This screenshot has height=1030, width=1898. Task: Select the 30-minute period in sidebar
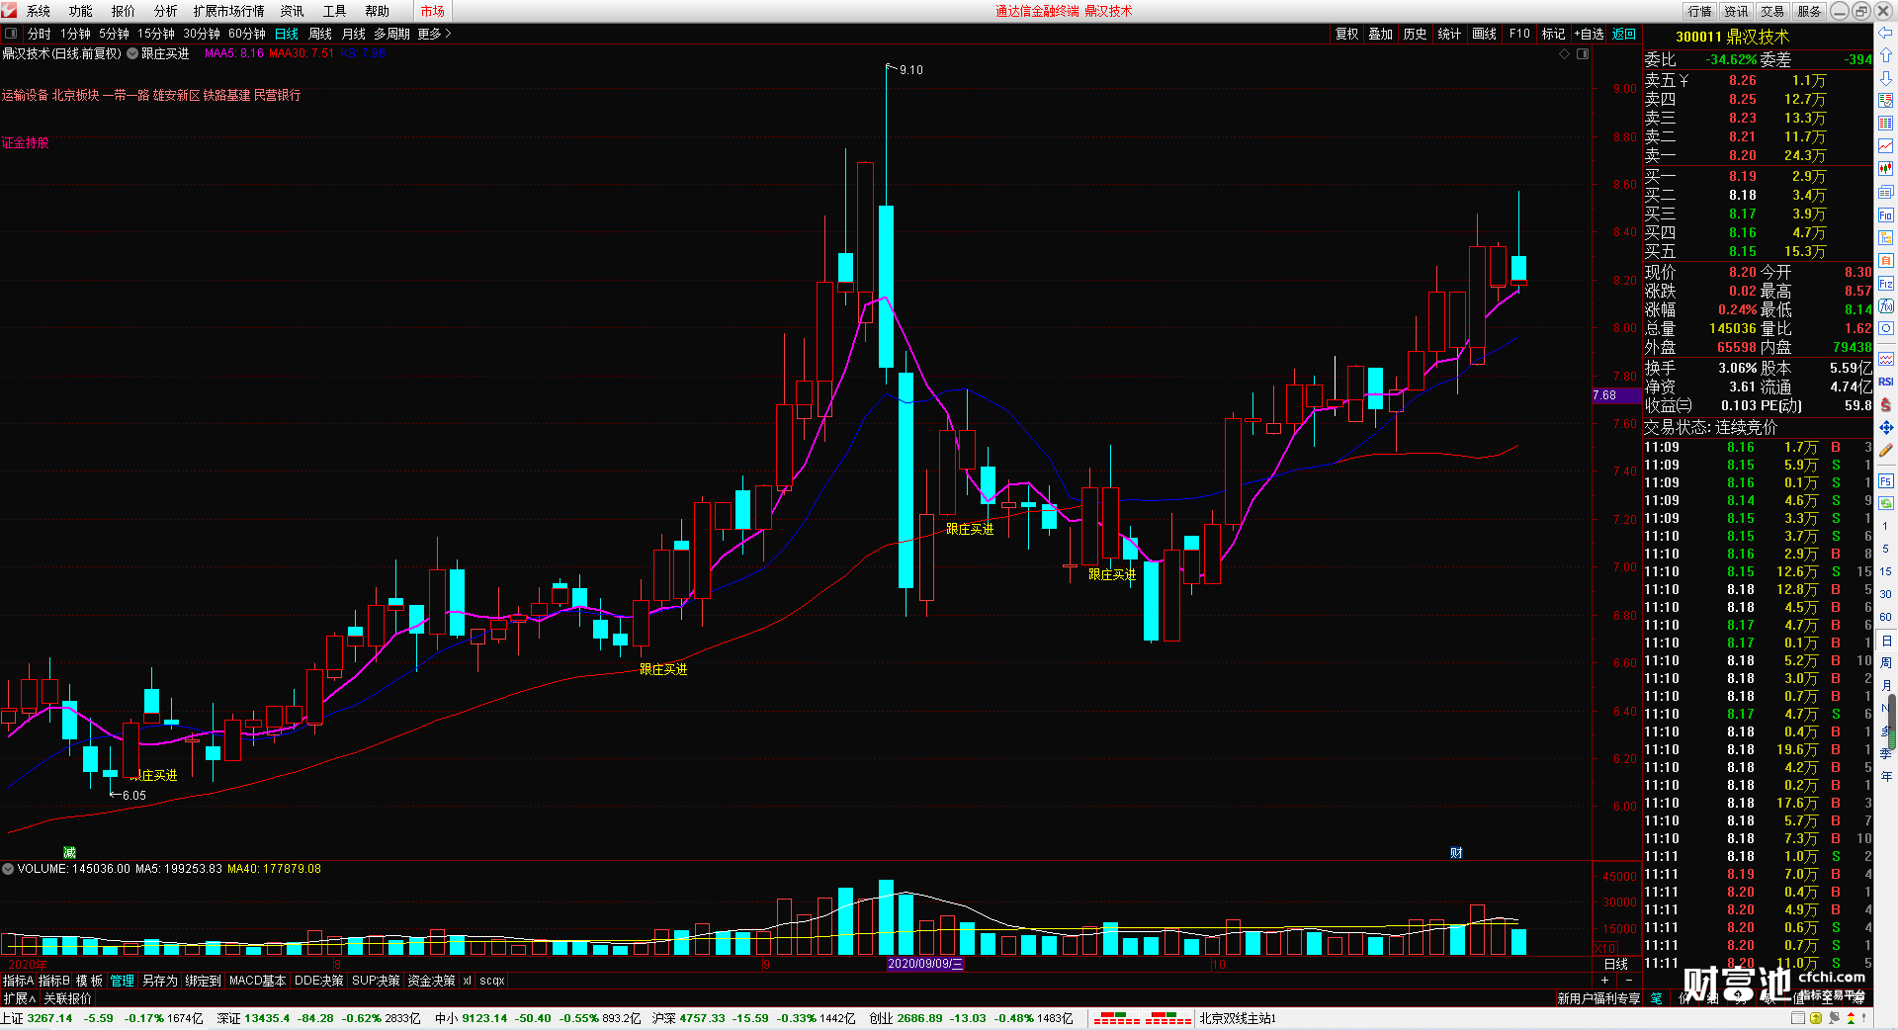[1885, 594]
